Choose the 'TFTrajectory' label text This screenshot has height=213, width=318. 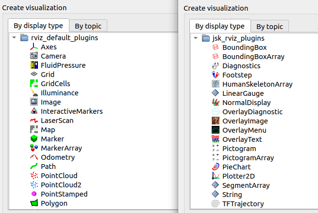click(x=243, y=204)
